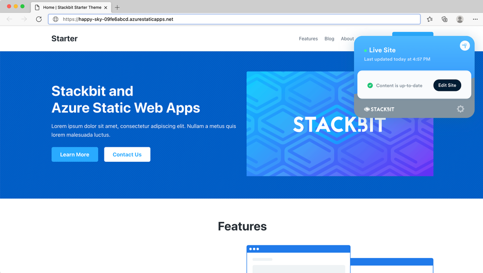The image size is (483, 273).
Task: Open the About navigation link
Action: click(347, 39)
